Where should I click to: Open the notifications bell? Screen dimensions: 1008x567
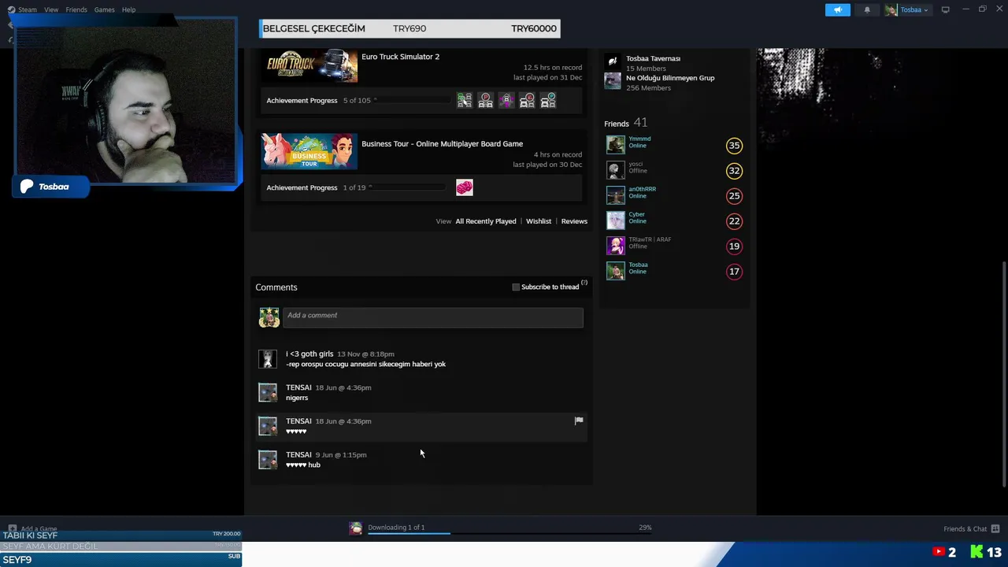867,9
